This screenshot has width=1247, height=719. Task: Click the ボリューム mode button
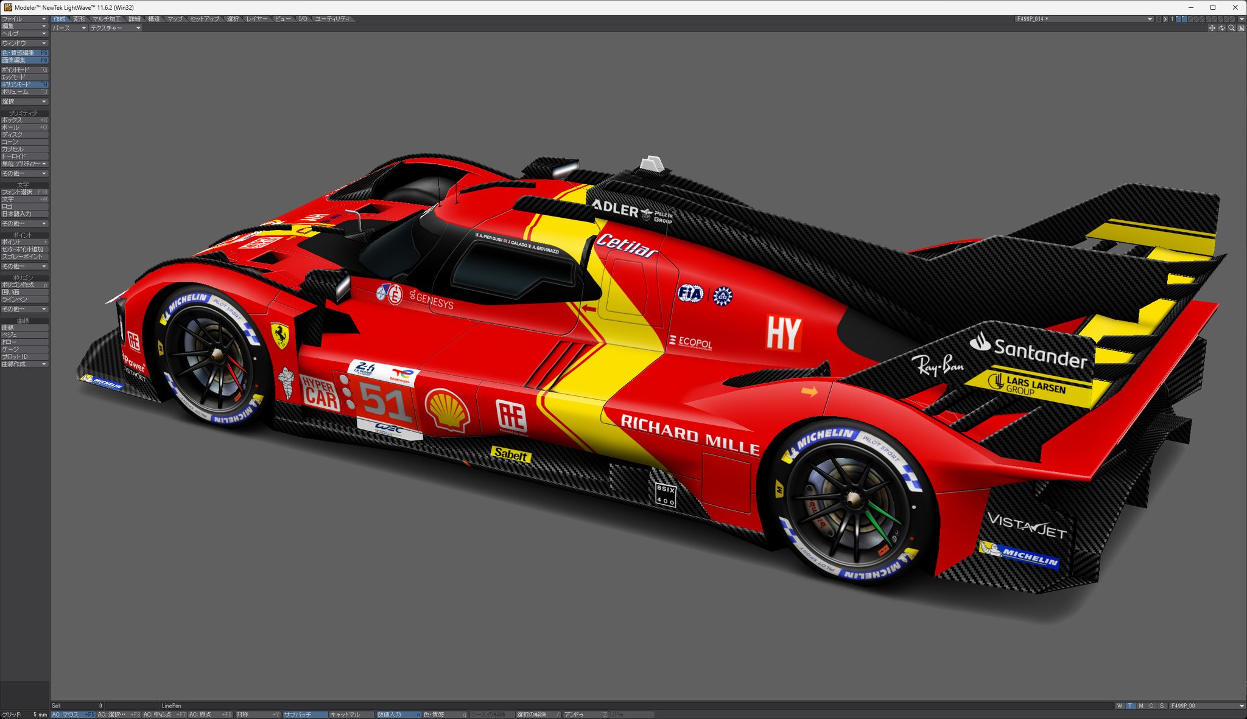pyautogui.click(x=24, y=92)
